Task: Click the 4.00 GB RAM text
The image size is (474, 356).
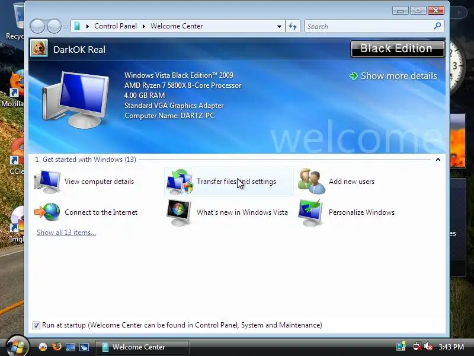Action: point(145,96)
